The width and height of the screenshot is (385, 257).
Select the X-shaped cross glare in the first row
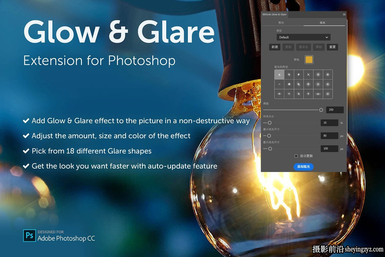point(308,75)
